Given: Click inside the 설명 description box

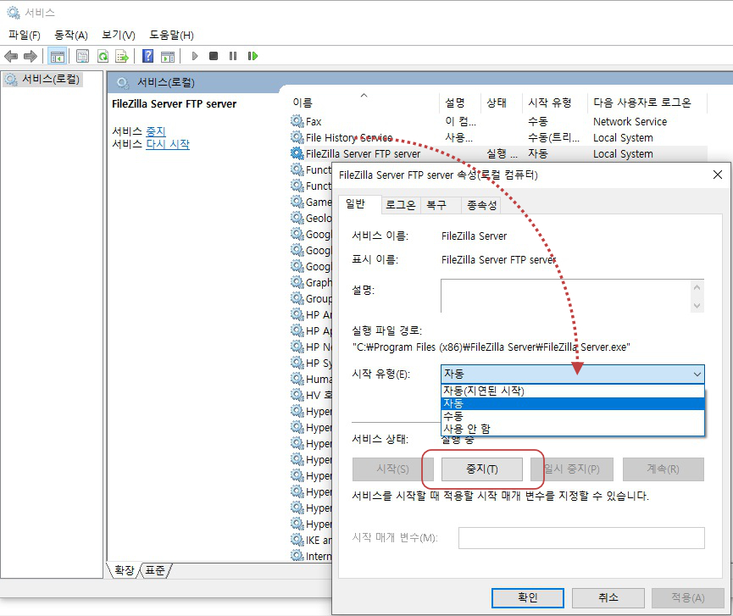Looking at the screenshot, I should pos(566,297).
